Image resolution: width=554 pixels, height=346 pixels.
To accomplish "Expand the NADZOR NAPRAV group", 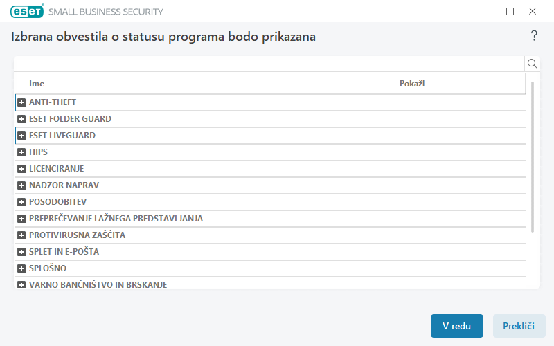I will point(21,185).
